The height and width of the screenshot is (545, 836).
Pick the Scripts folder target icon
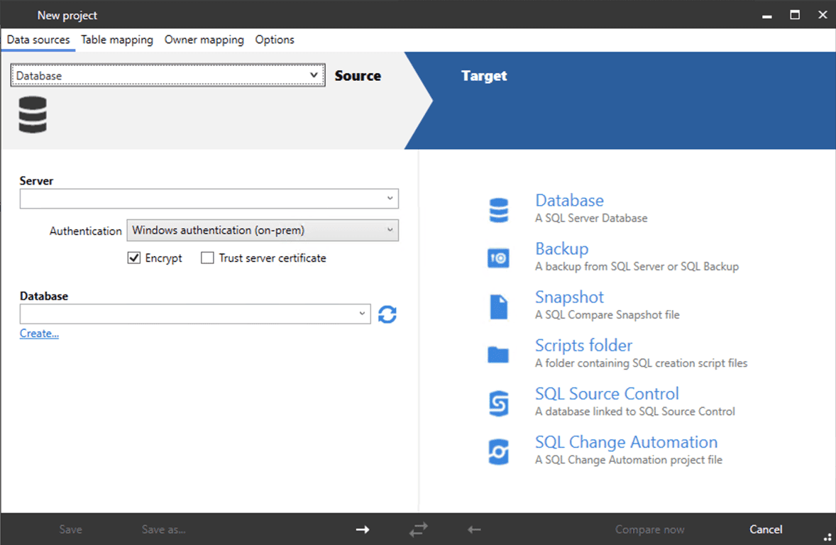click(499, 353)
